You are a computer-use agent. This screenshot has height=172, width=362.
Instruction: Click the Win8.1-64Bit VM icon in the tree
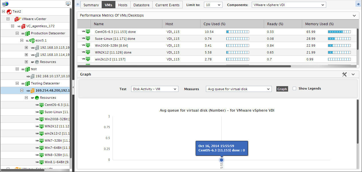(x=41, y=162)
